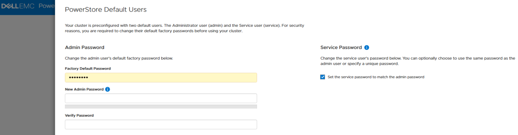Image resolution: width=518 pixels, height=135 pixels.
Task: Click the Dell EMC logo
Action: pyautogui.click(x=18, y=6)
